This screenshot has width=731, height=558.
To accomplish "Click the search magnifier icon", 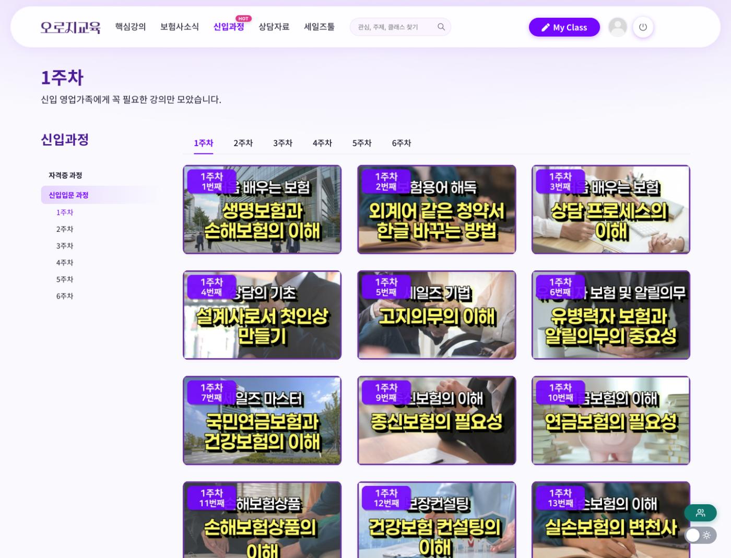I will point(441,27).
